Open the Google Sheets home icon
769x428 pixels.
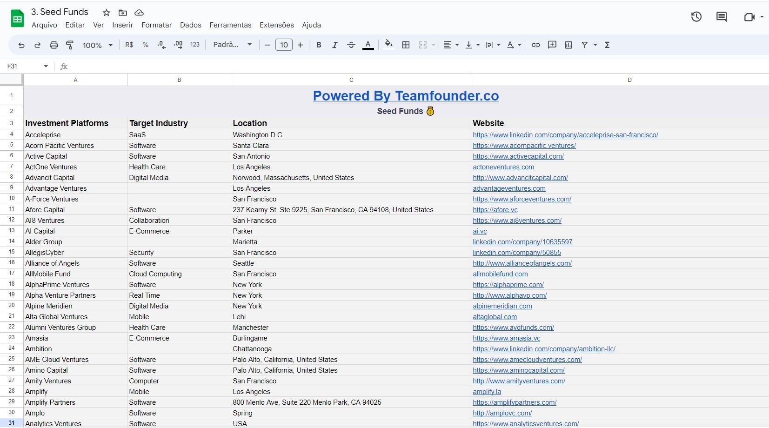pyautogui.click(x=17, y=19)
